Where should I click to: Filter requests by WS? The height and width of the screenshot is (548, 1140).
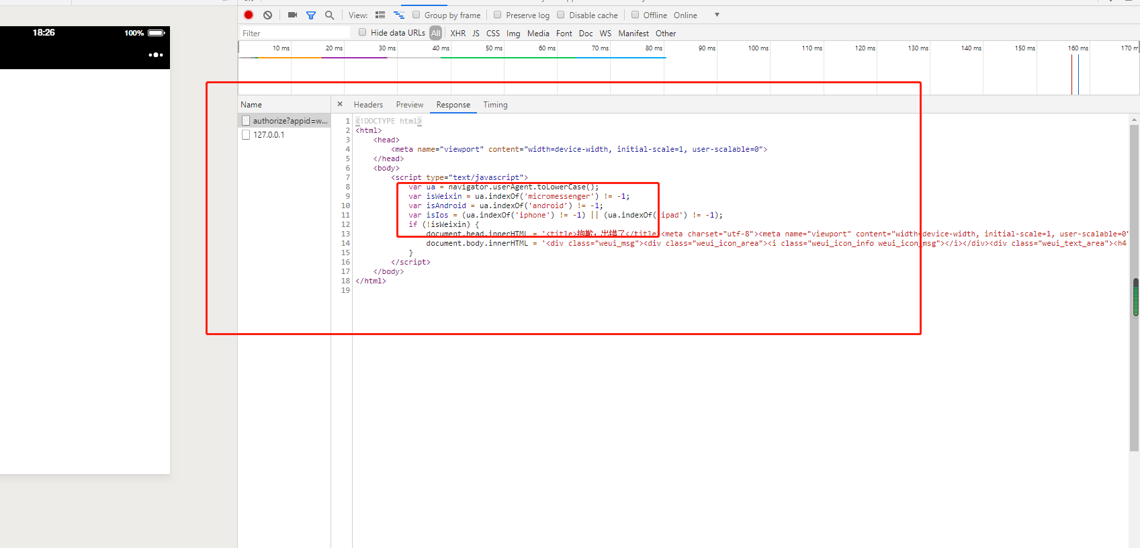[605, 33]
